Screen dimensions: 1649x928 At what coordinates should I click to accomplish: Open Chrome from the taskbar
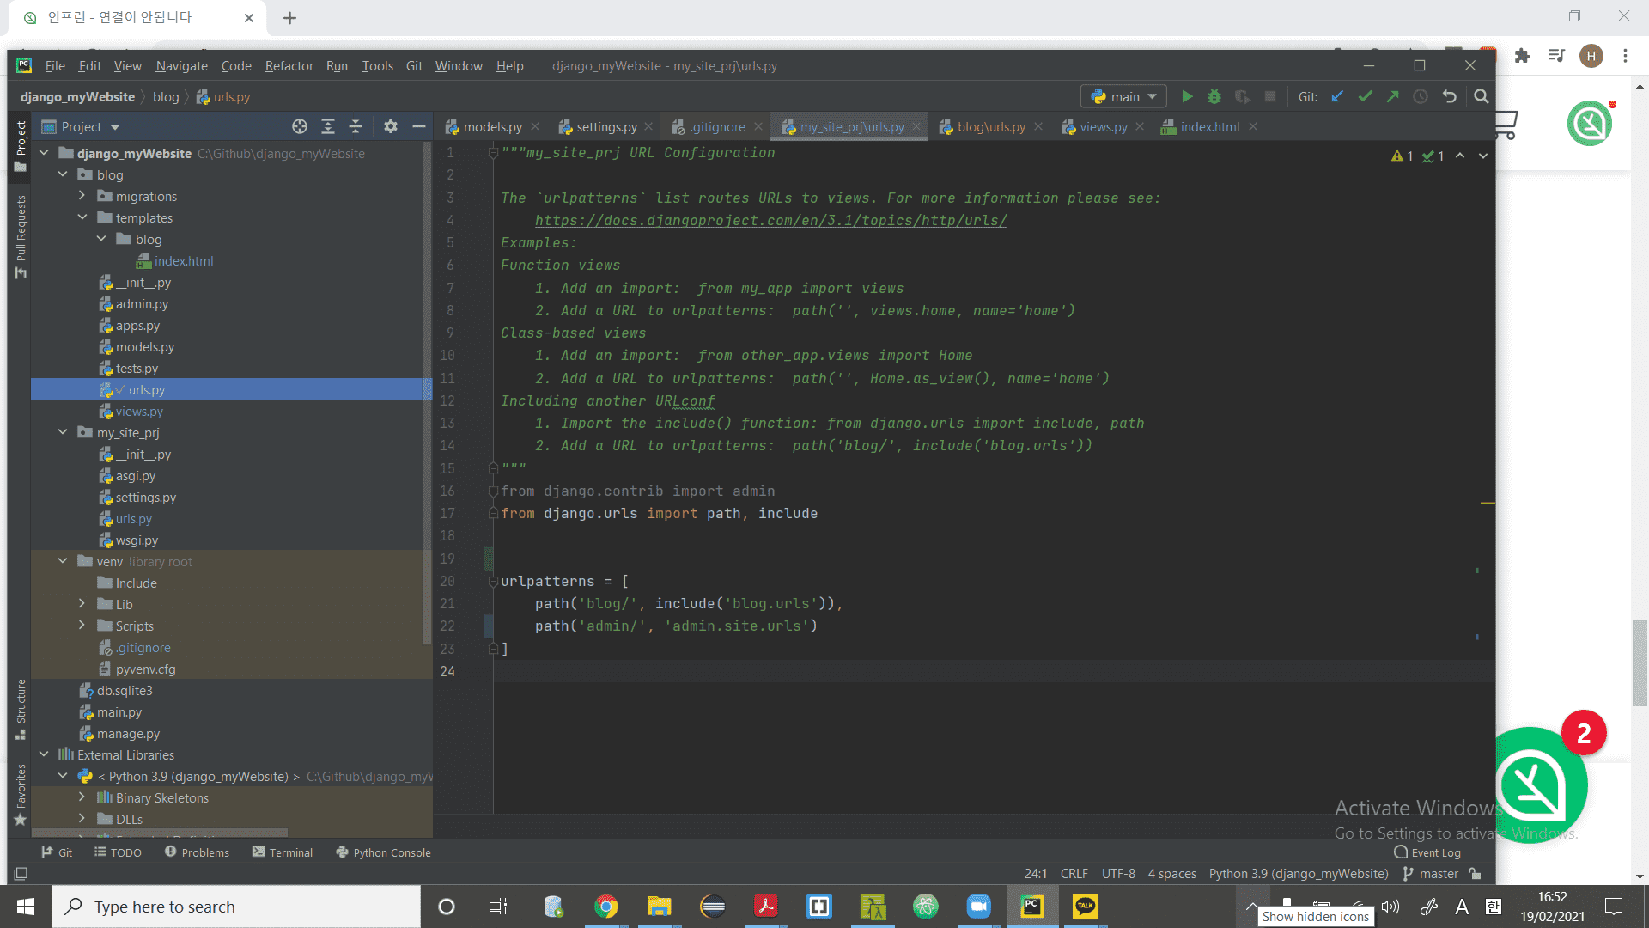606,907
